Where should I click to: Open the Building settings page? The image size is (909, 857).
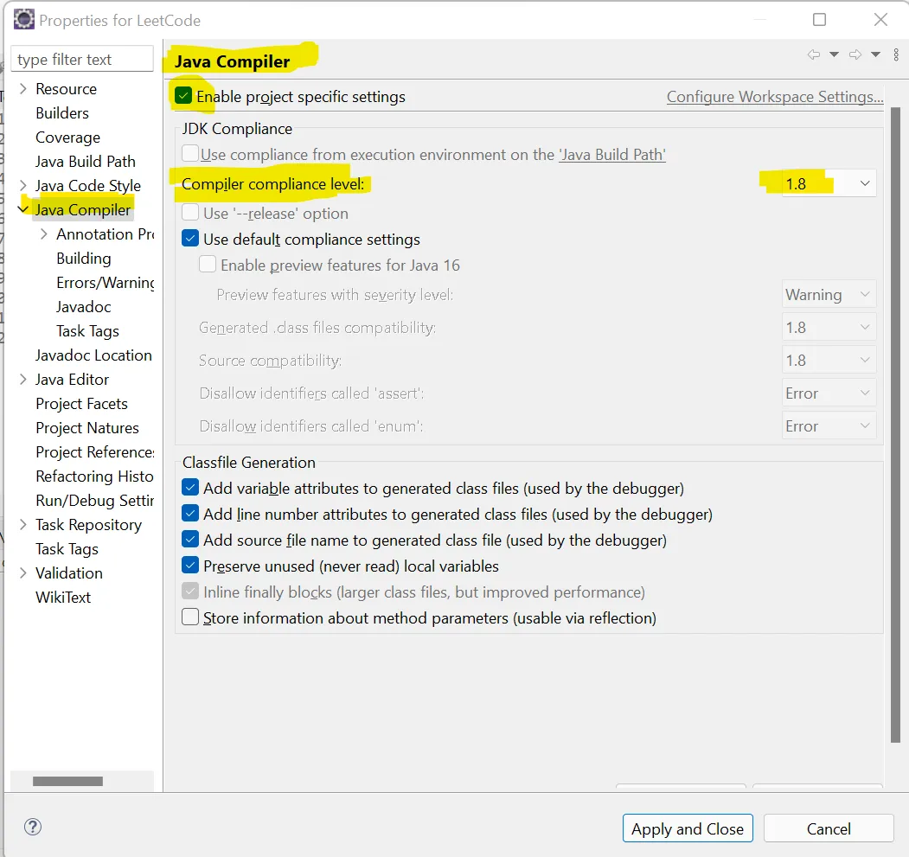click(84, 258)
